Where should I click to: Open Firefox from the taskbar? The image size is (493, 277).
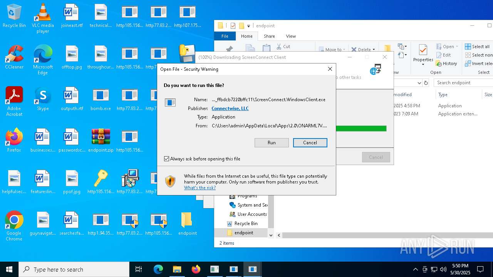[196, 269]
